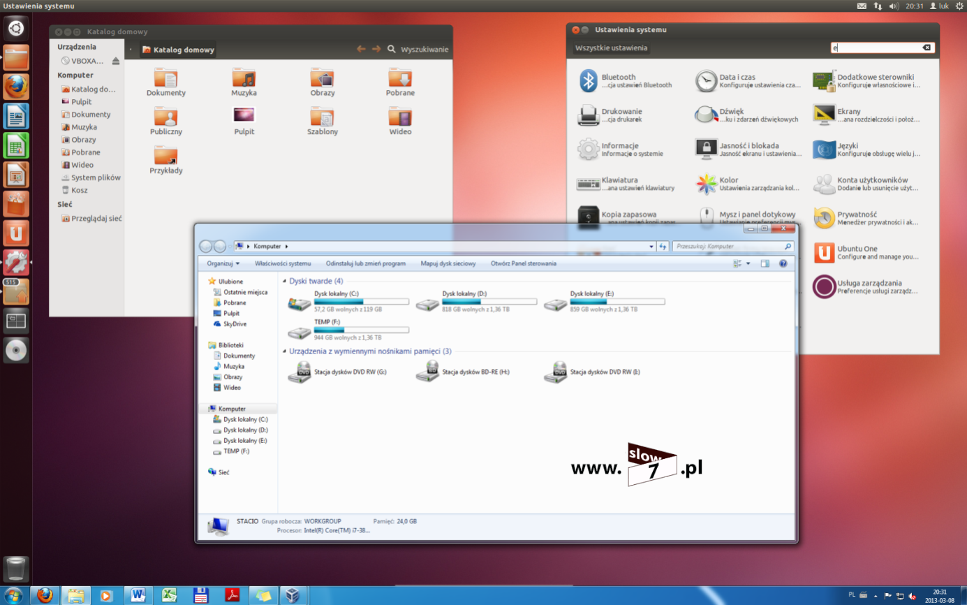Click the Katalog domowy path button
The image size is (967, 605).
tap(178, 50)
